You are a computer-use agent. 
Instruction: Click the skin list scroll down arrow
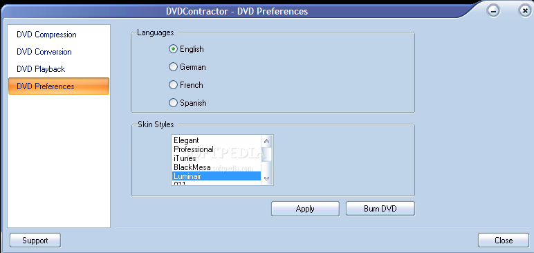[267, 178]
